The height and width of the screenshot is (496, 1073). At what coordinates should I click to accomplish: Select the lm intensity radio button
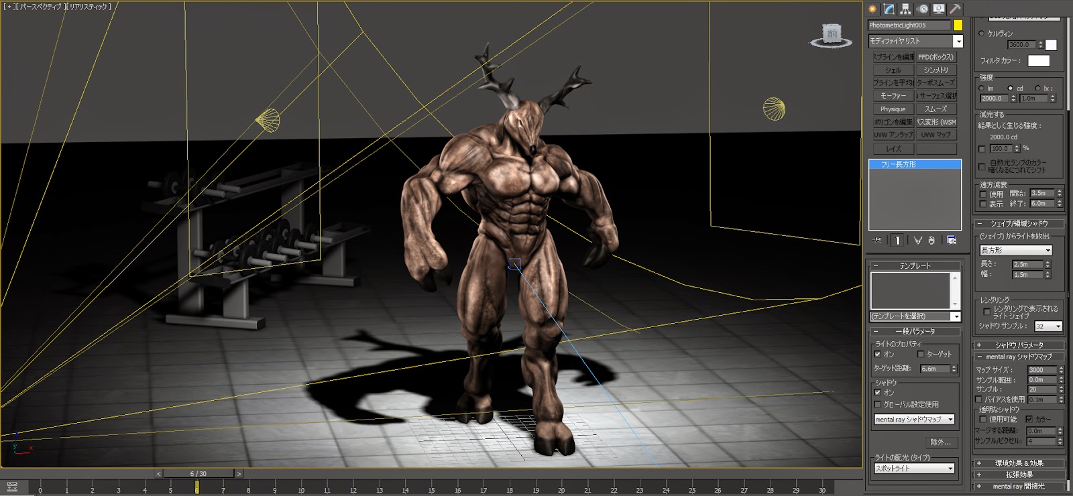[x=982, y=88]
